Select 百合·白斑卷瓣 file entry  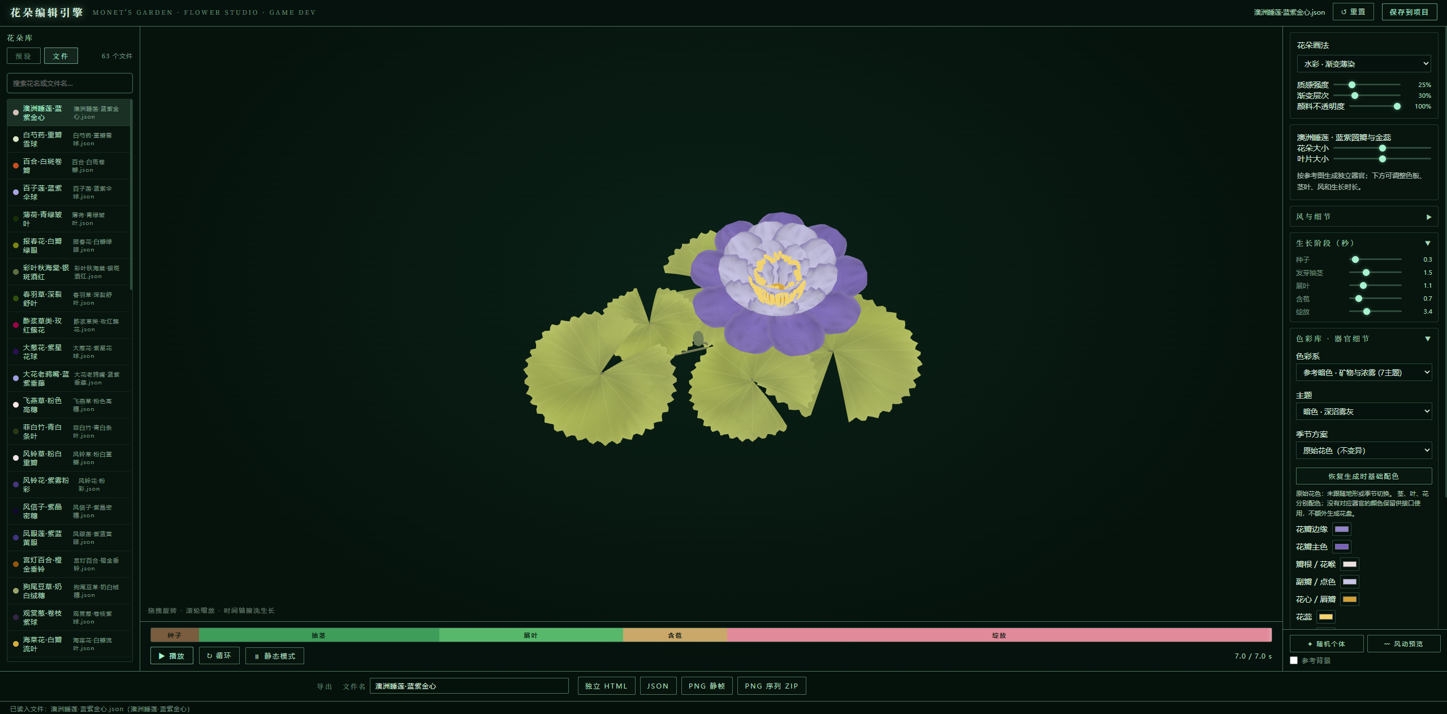[68, 166]
